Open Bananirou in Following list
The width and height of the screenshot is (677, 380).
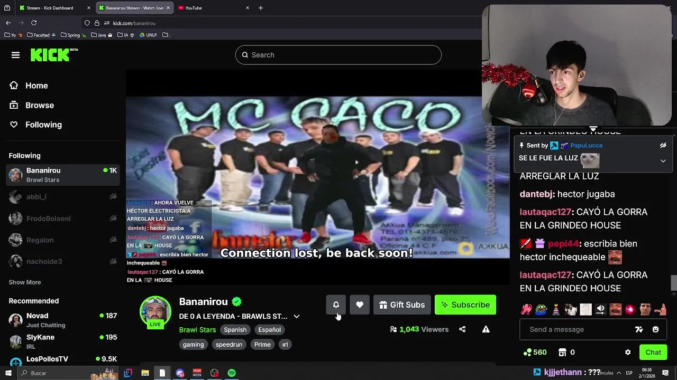62,175
